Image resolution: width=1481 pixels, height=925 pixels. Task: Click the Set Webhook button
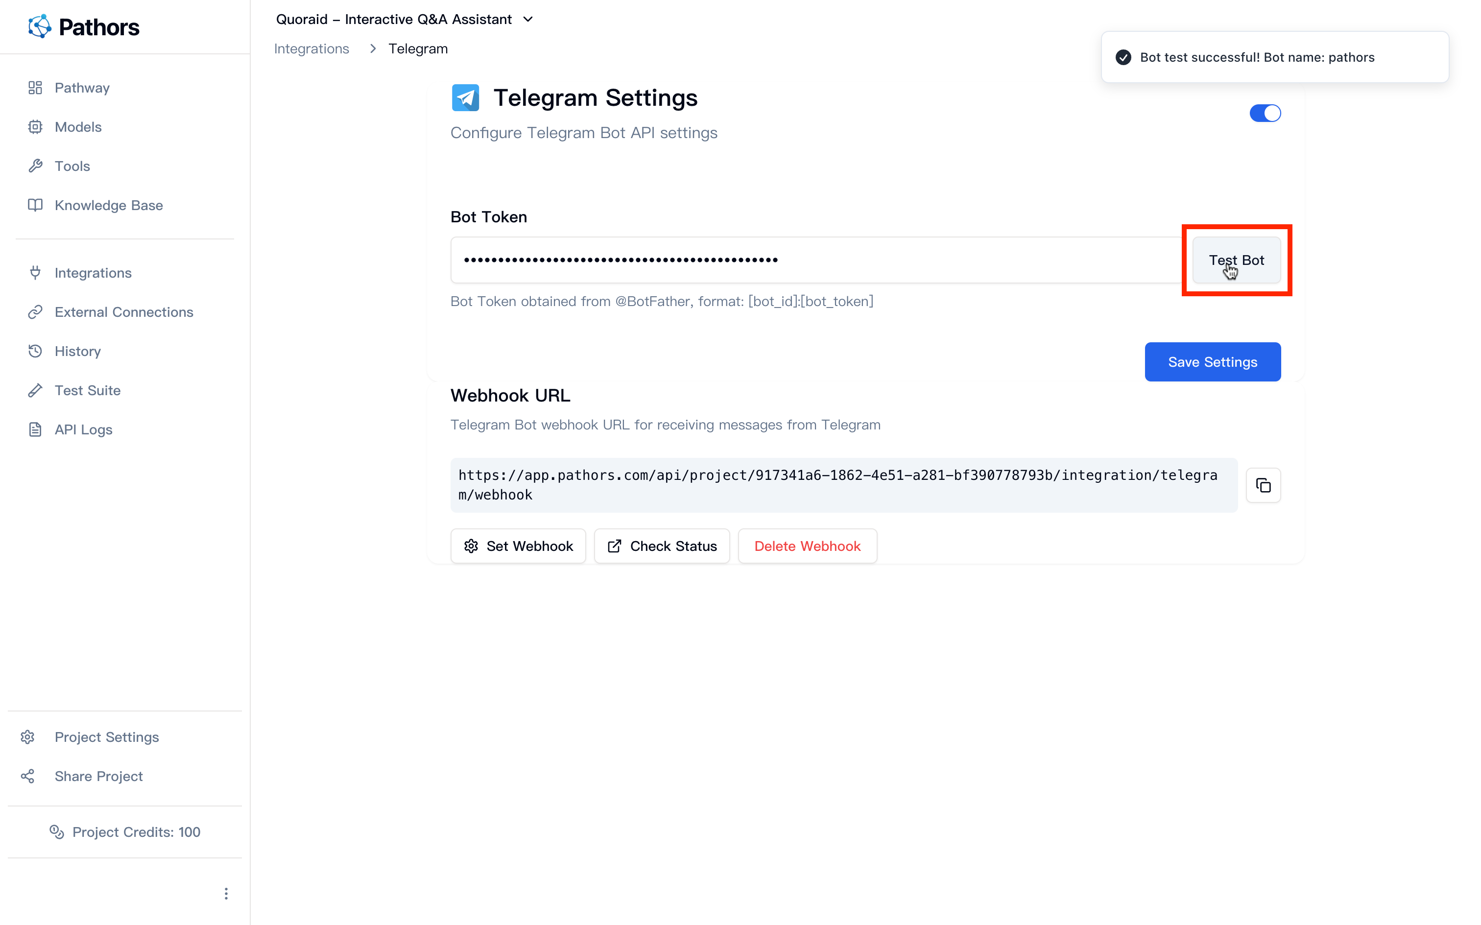[x=518, y=546]
